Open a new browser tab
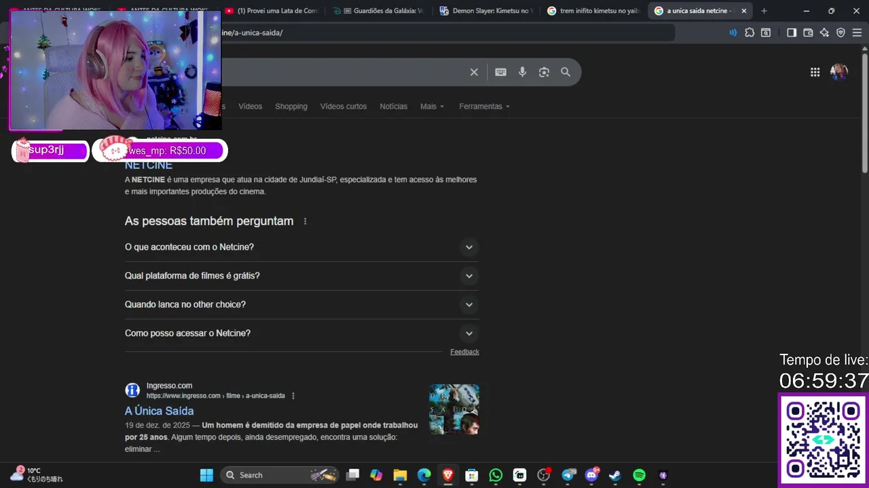Screen dimensions: 869x488 click(x=764, y=11)
